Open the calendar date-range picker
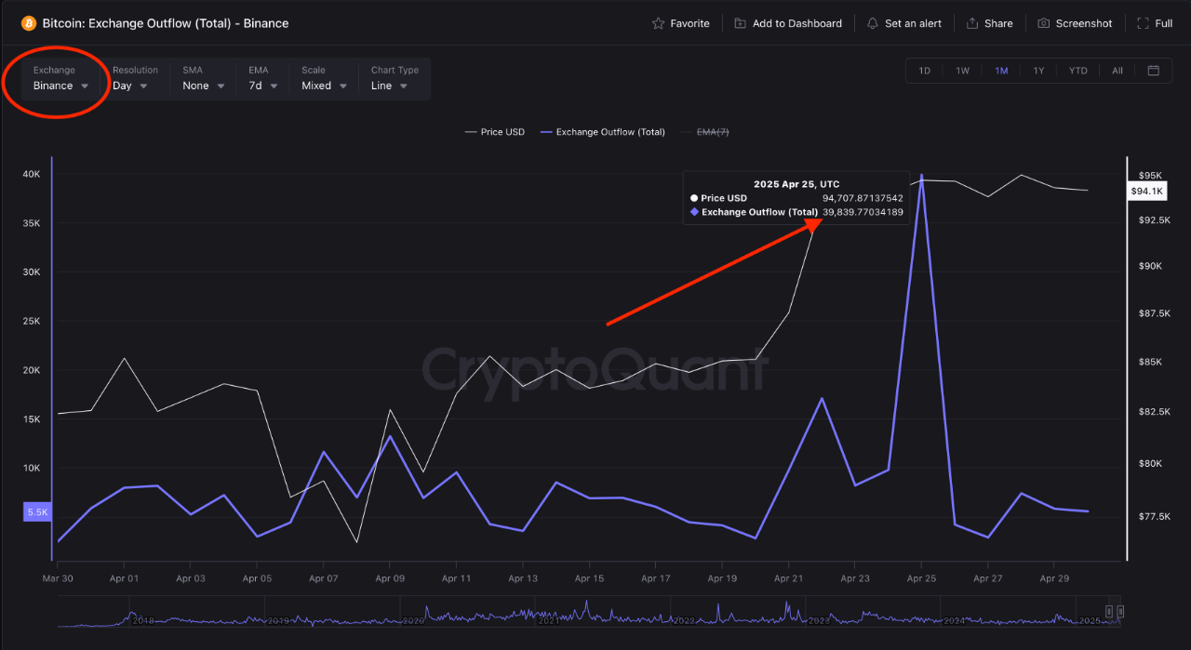 [x=1154, y=70]
